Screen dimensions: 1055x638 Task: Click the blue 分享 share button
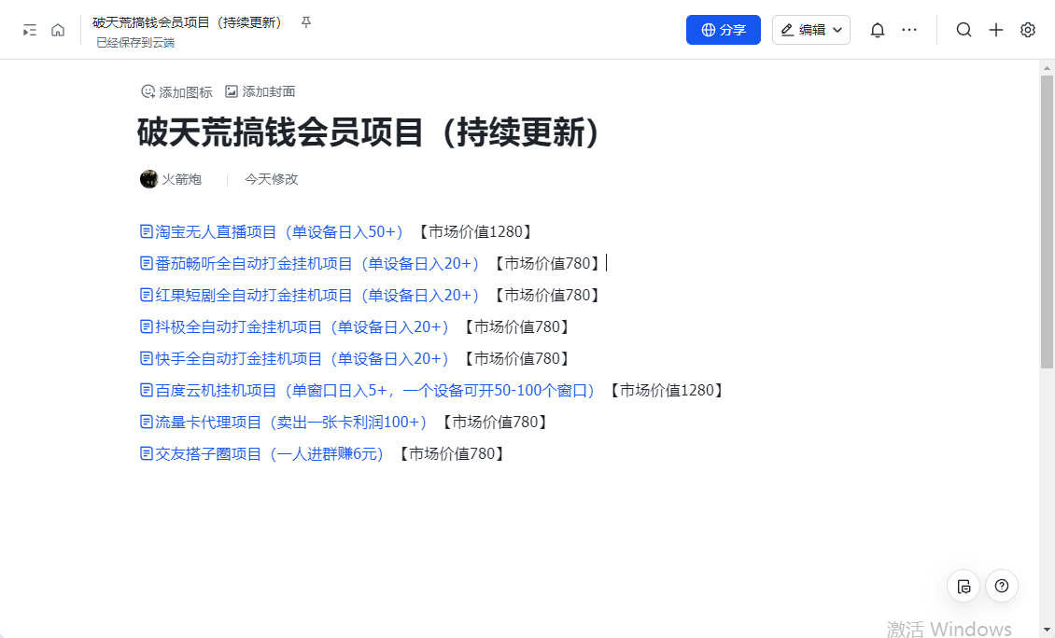(x=723, y=29)
